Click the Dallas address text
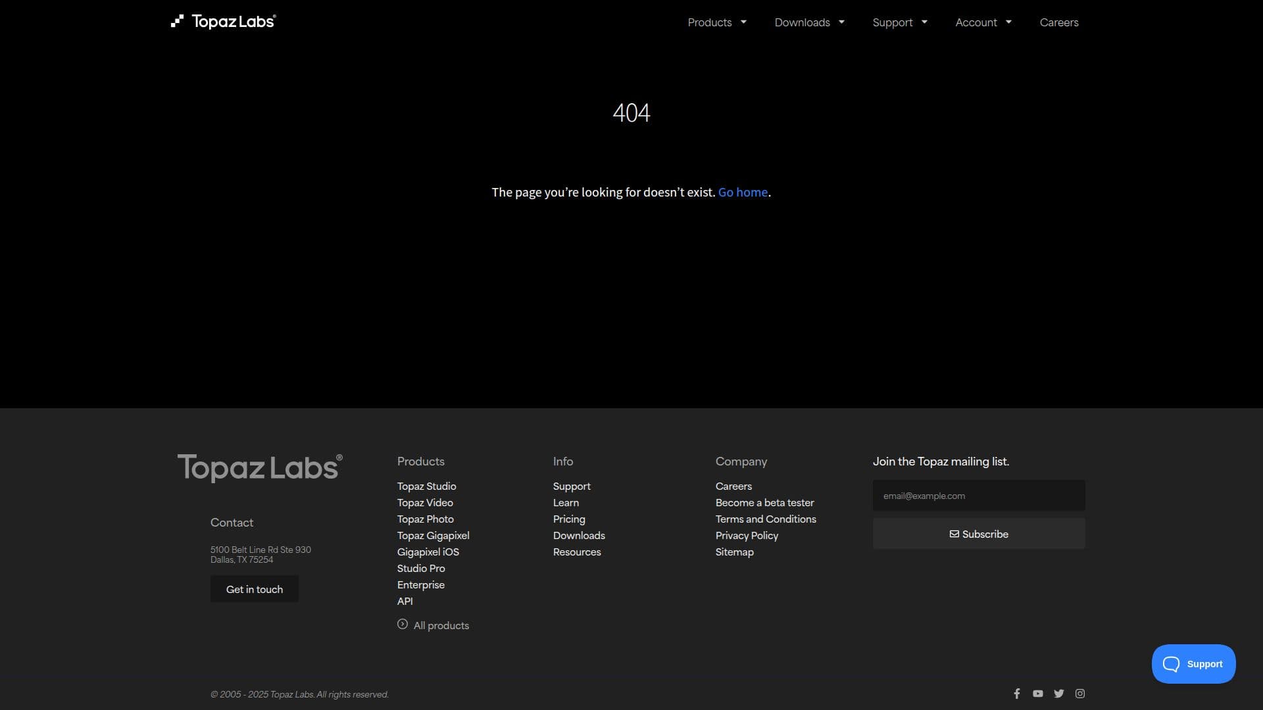The image size is (1263, 710). (x=260, y=554)
